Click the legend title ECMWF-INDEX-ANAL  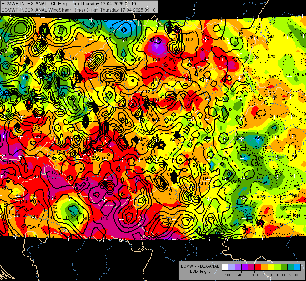(200, 266)
